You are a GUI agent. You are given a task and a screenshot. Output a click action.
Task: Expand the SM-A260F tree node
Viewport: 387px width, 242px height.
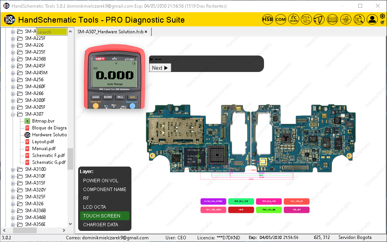click(13, 87)
